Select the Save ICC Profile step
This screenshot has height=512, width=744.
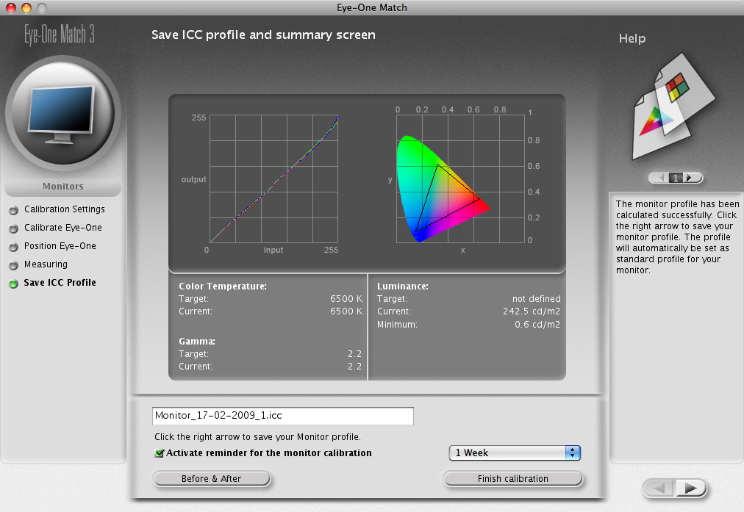point(60,283)
